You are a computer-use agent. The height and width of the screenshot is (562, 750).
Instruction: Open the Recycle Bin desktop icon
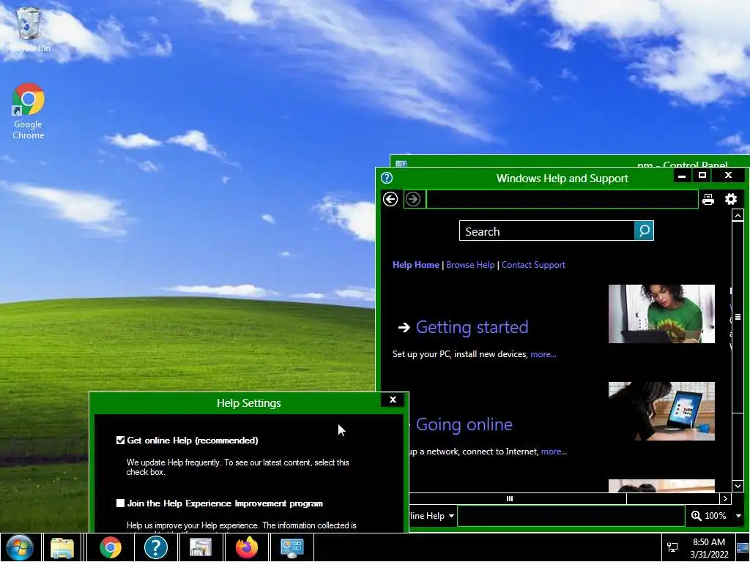pos(29,29)
